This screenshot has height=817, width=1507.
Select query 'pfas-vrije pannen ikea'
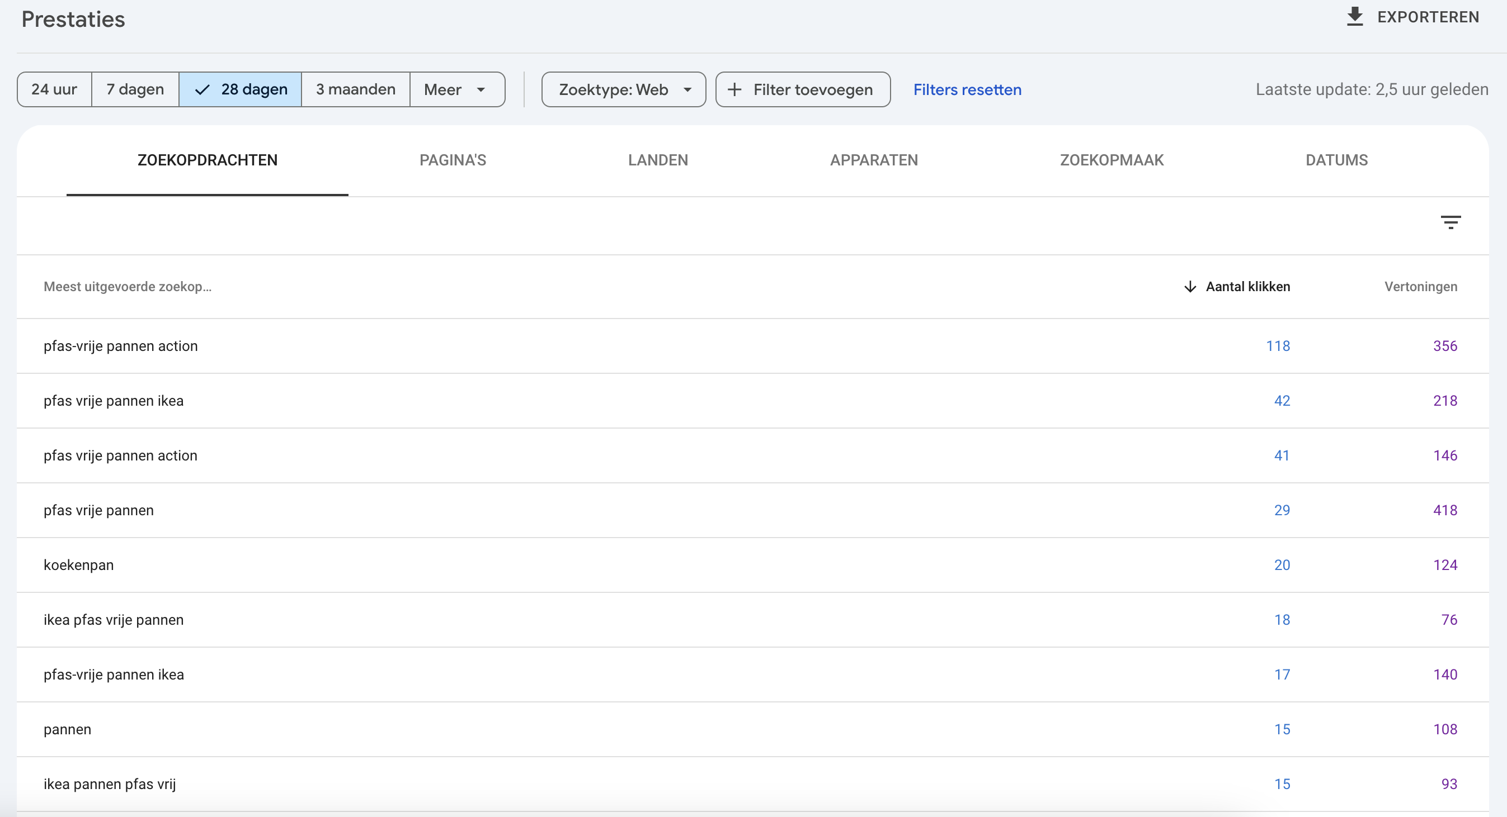(x=114, y=675)
